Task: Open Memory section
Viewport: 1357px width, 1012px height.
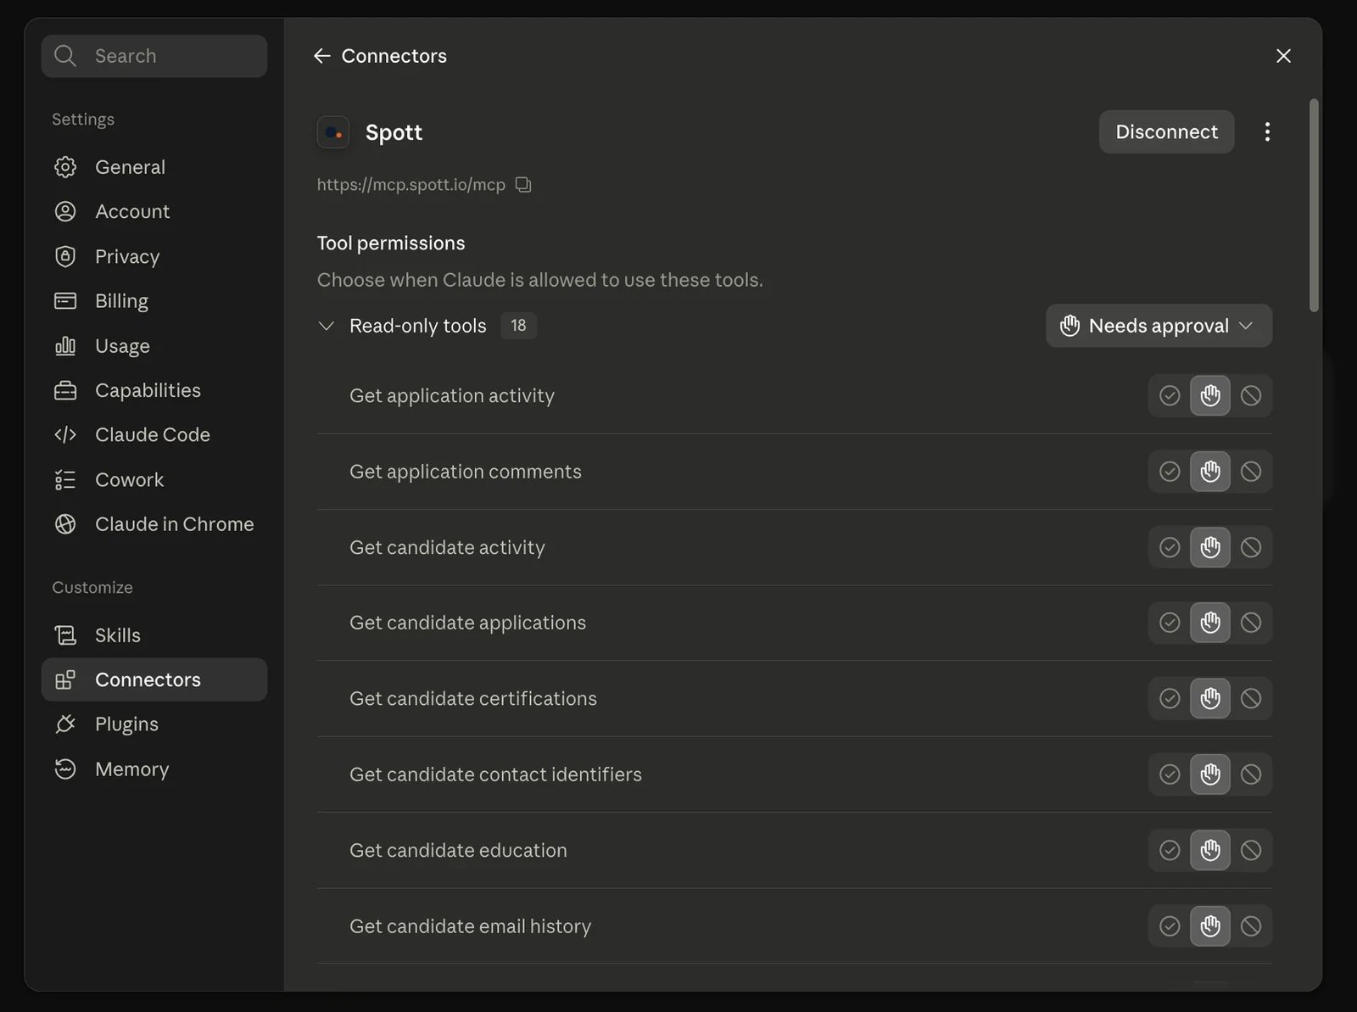Action: pyautogui.click(x=154, y=769)
